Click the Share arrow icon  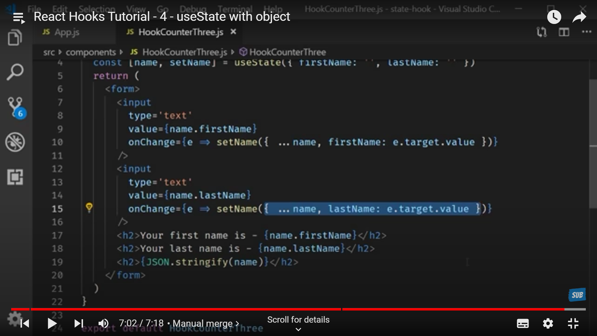tap(579, 17)
